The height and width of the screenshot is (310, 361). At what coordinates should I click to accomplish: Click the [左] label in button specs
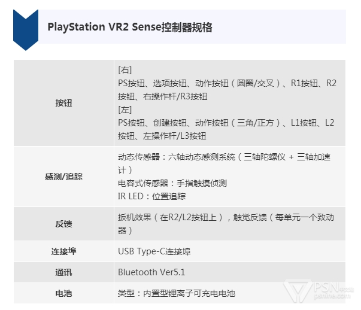(x=125, y=110)
